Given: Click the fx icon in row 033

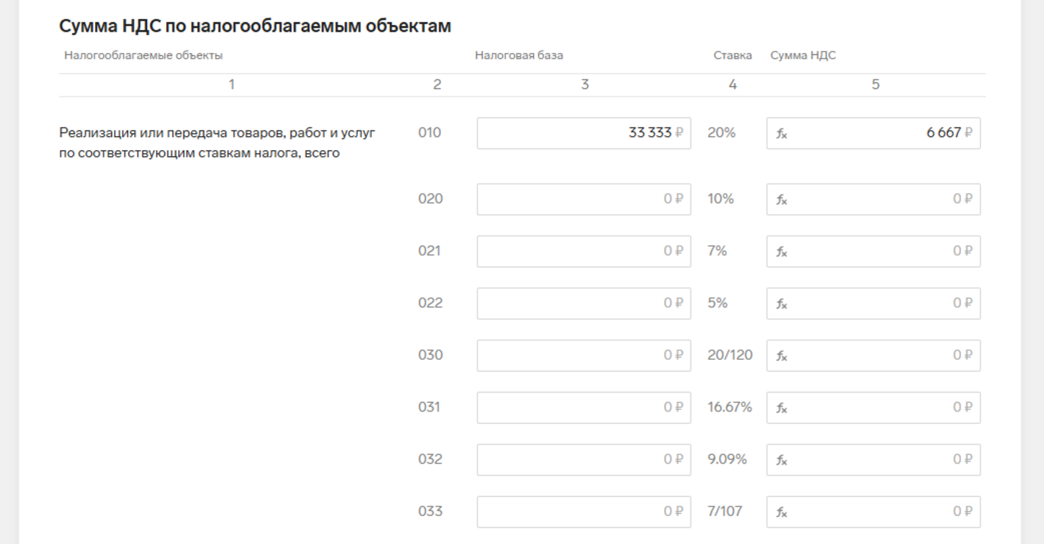Looking at the screenshot, I should (x=782, y=512).
